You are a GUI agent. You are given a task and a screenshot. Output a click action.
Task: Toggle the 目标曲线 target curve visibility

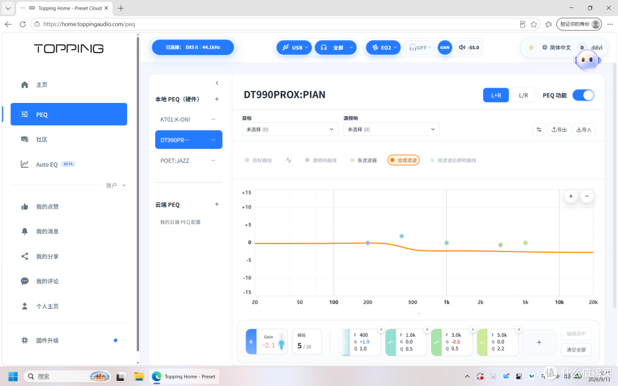tap(259, 160)
